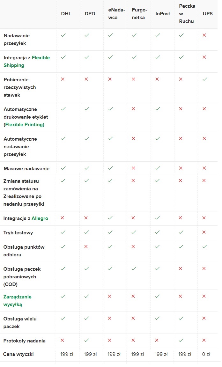The height and width of the screenshot is (367, 222).
Task: Click the Paczka w Ruchu checkmark in Protokoły nadania
Action: (x=181, y=340)
